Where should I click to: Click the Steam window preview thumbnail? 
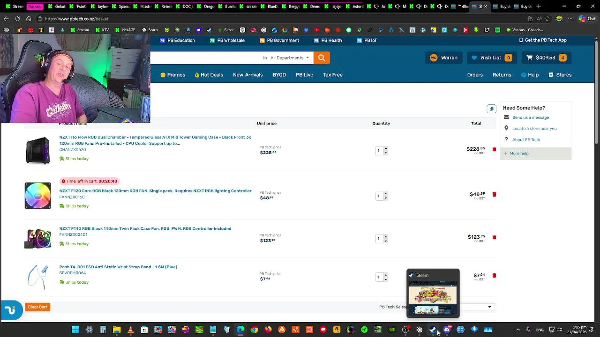coord(433,298)
